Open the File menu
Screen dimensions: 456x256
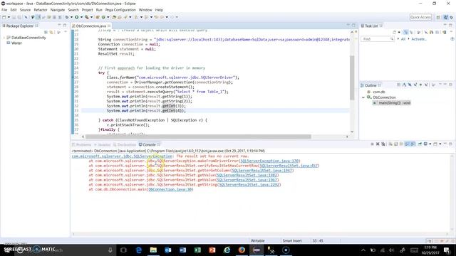pyautogui.click(x=4, y=10)
